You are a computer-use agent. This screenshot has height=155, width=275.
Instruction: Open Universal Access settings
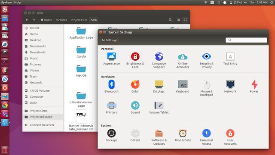(x=206, y=137)
